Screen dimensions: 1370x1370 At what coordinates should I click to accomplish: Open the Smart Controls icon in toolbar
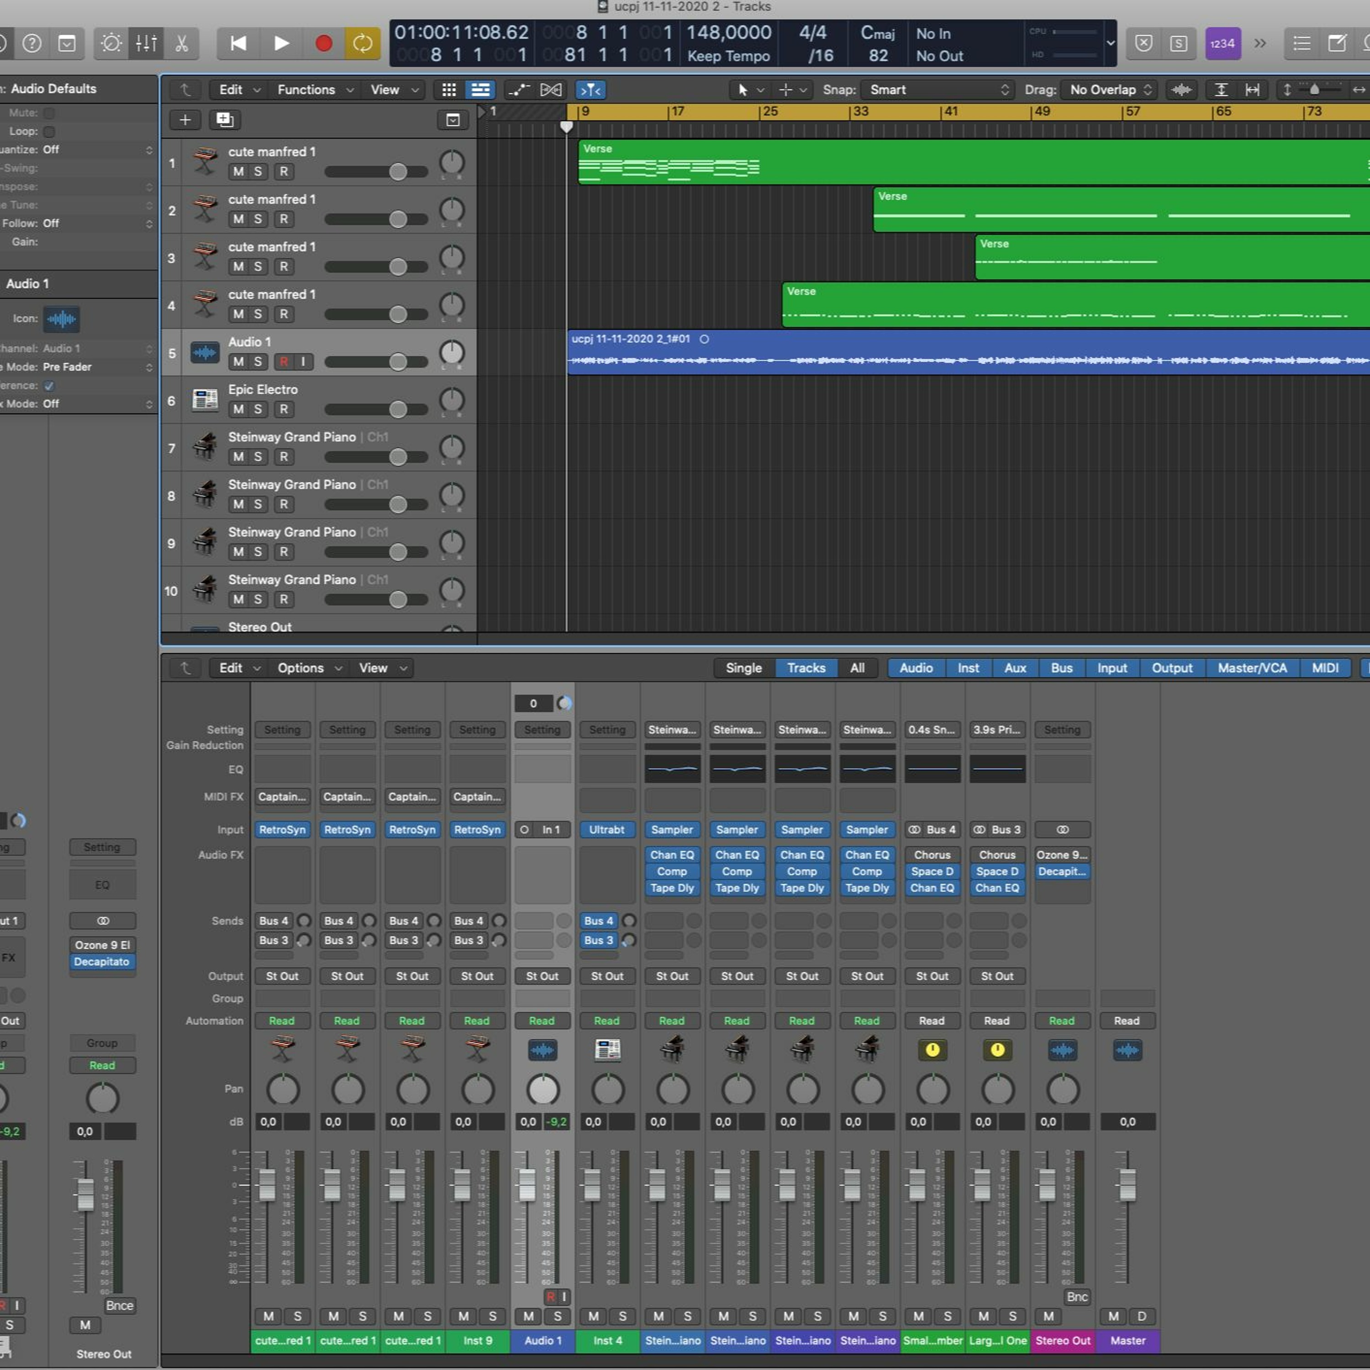111,43
